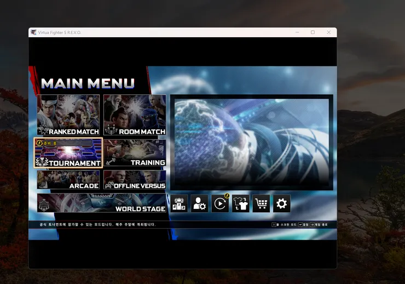The height and width of the screenshot is (284, 405).
Task: Open the player profile settings icon
Action: pyautogui.click(x=199, y=203)
